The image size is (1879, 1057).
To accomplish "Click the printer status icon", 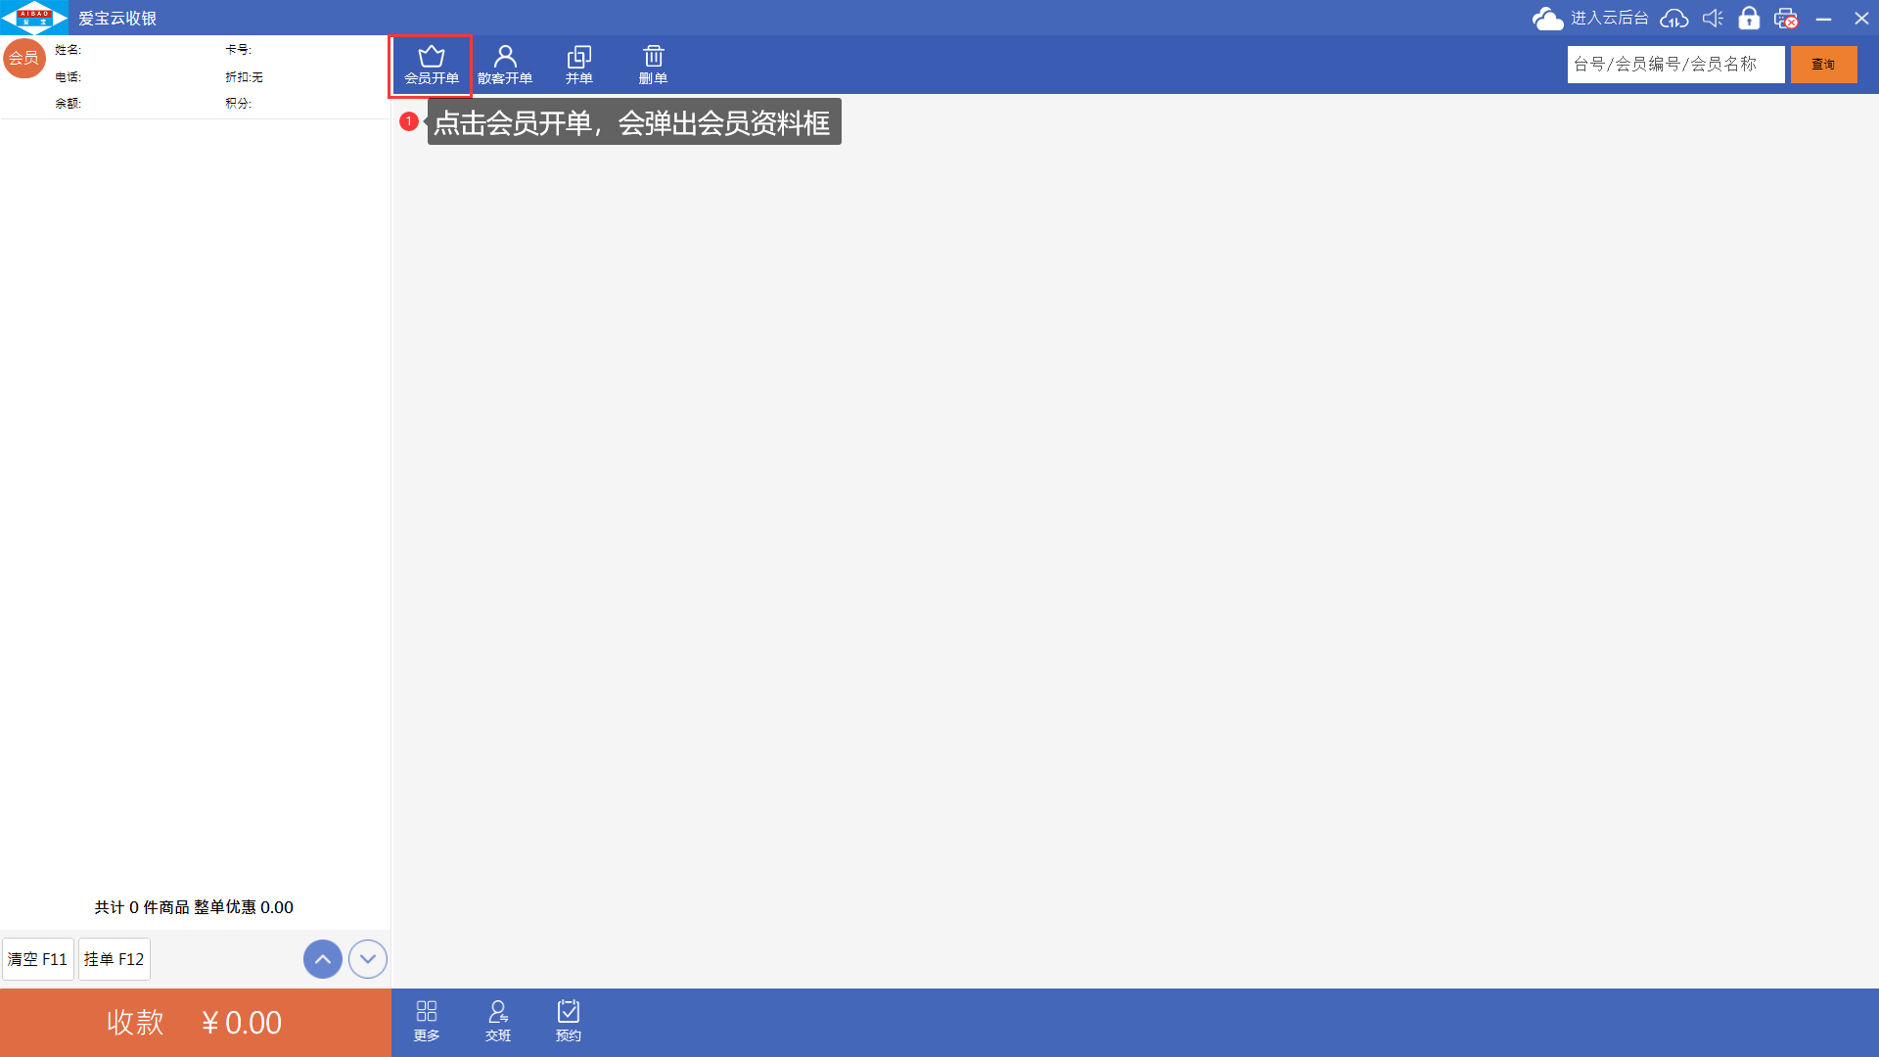I will coord(1786,19).
